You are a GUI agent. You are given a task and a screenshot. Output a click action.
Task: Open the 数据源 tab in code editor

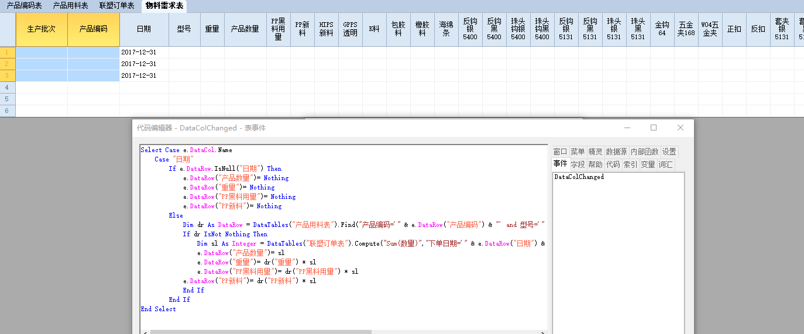(616, 152)
